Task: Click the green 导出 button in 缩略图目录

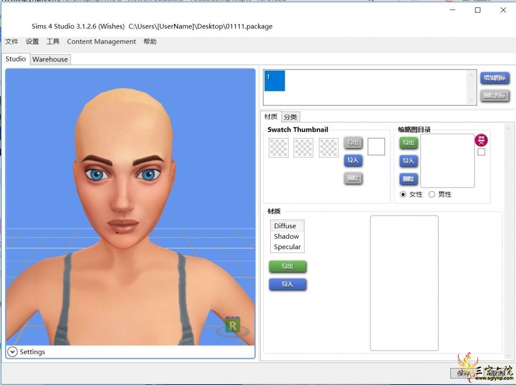Action: [x=409, y=142]
